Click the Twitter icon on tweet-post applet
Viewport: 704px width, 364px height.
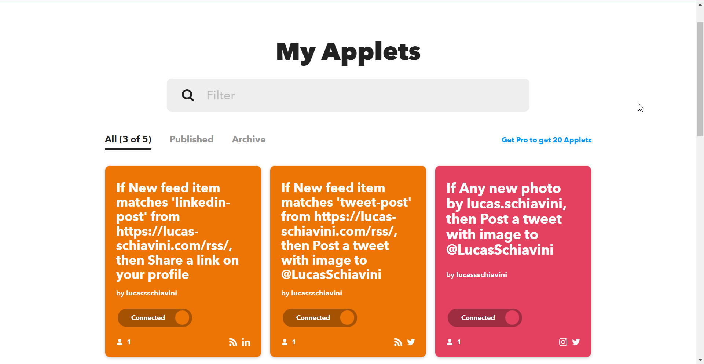411,342
